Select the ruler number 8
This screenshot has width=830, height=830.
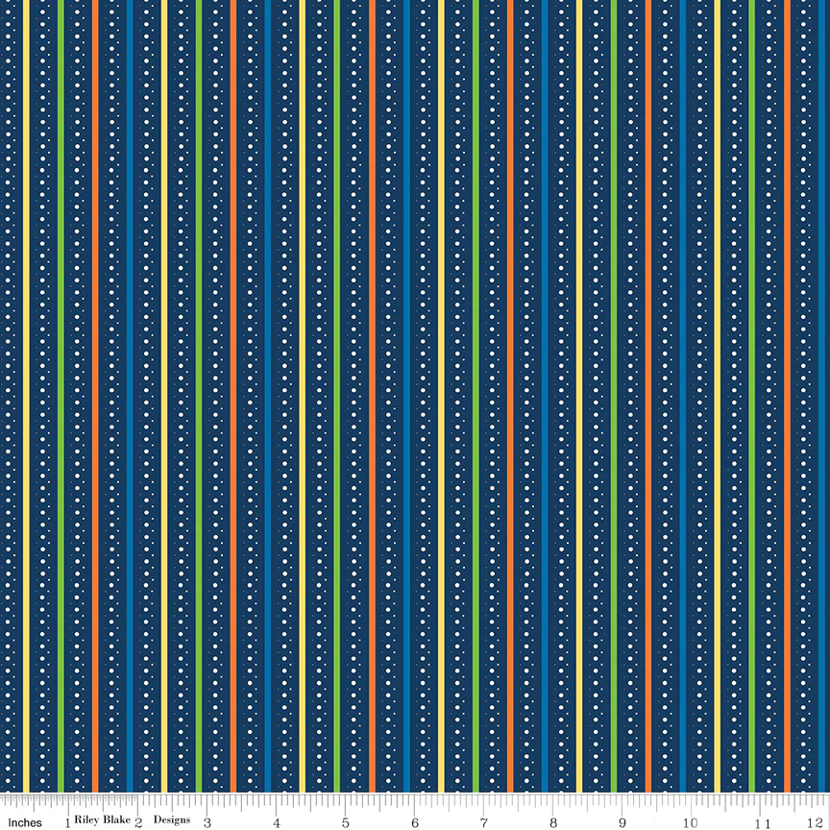tap(553, 823)
